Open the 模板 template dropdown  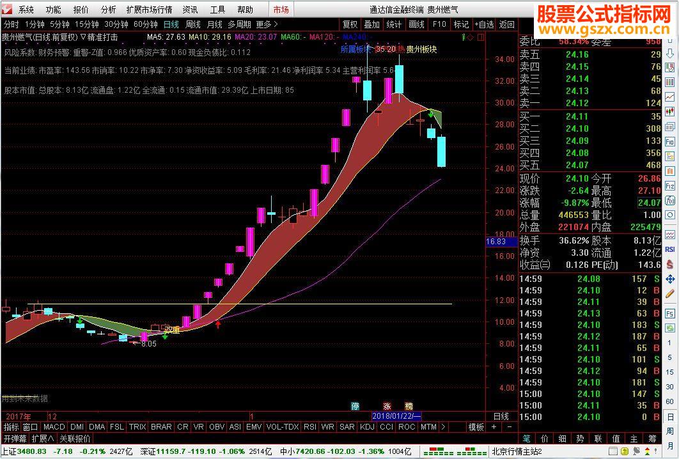(x=476, y=427)
